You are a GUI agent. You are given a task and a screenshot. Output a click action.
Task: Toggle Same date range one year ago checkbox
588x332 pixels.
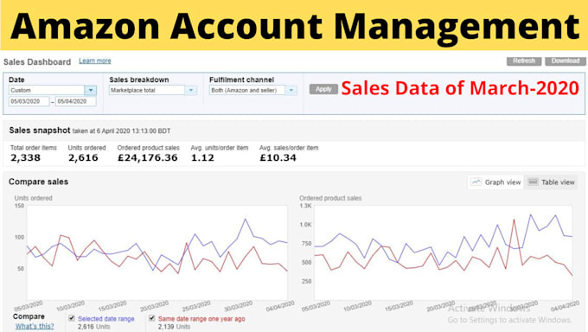pyautogui.click(x=152, y=318)
